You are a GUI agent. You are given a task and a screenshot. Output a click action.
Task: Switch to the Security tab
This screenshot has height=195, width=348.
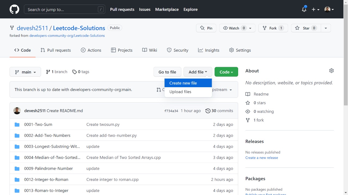click(178, 50)
